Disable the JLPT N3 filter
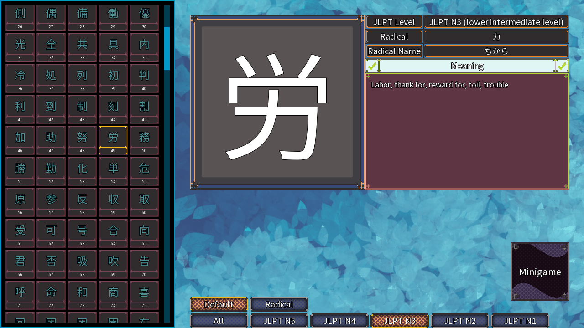 click(x=399, y=321)
